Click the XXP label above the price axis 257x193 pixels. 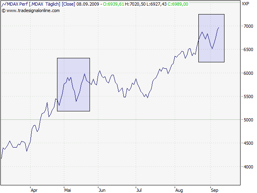tap(245, 4)
